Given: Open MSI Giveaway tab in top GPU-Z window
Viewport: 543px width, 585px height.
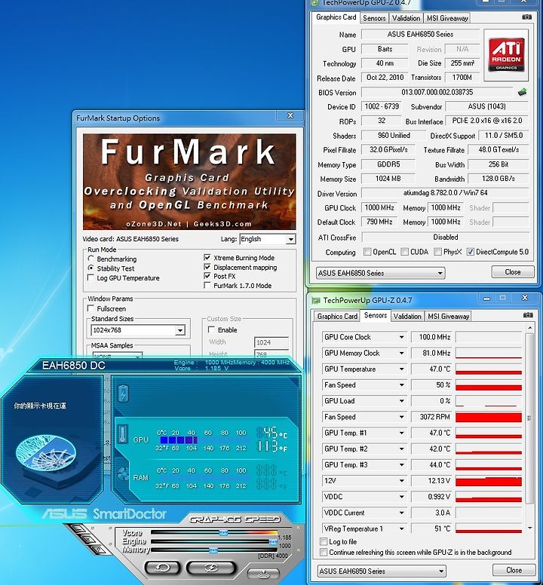Looking at the screenshot, I should [x=447, y=18].
